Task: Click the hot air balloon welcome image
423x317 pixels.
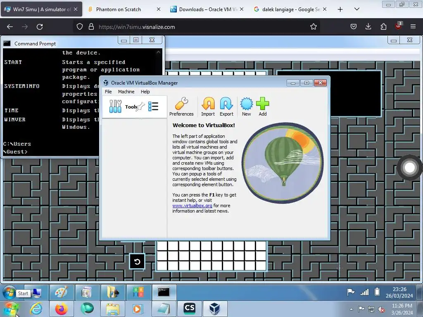Action: coord(283,163)
